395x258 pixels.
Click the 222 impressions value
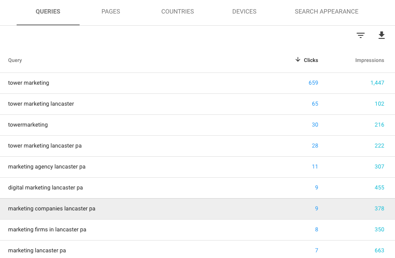click(x=379, y=146)
